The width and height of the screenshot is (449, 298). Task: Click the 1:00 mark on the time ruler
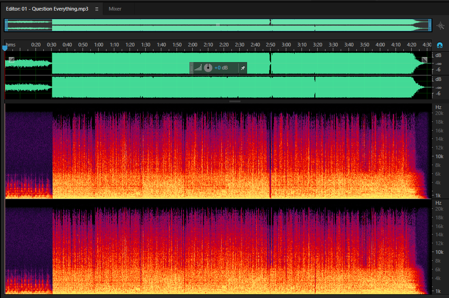pos(99,45)
